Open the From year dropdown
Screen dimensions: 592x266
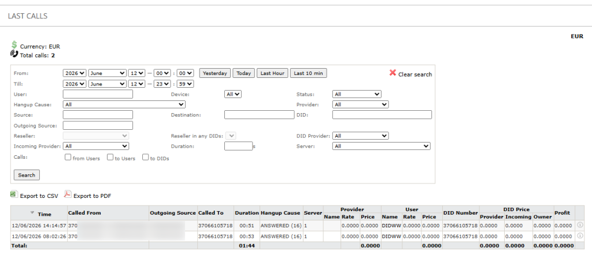[x=75, y=73]
